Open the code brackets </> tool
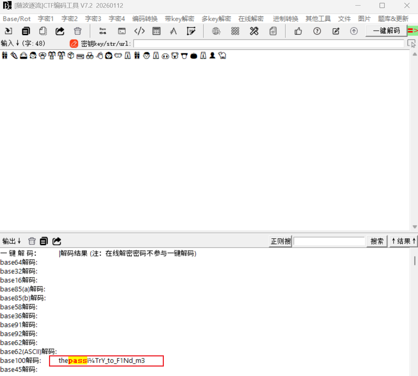 [139, 31]
